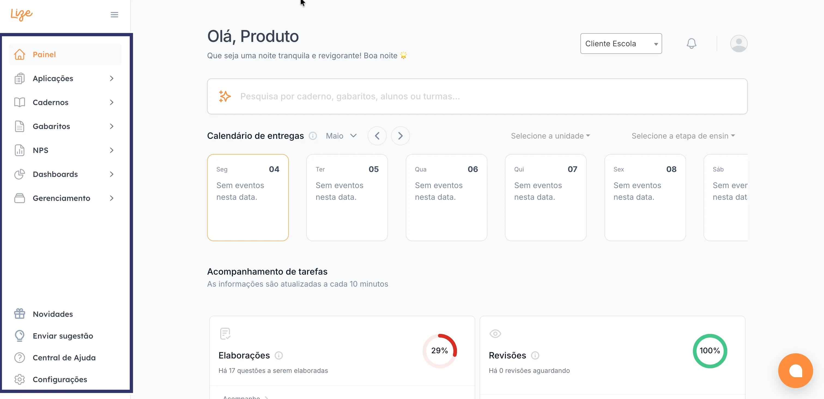Viewport: 824px width, 399px height.
Task: Click the Gabaritos document icon
Action: click(x=20, y=126)
